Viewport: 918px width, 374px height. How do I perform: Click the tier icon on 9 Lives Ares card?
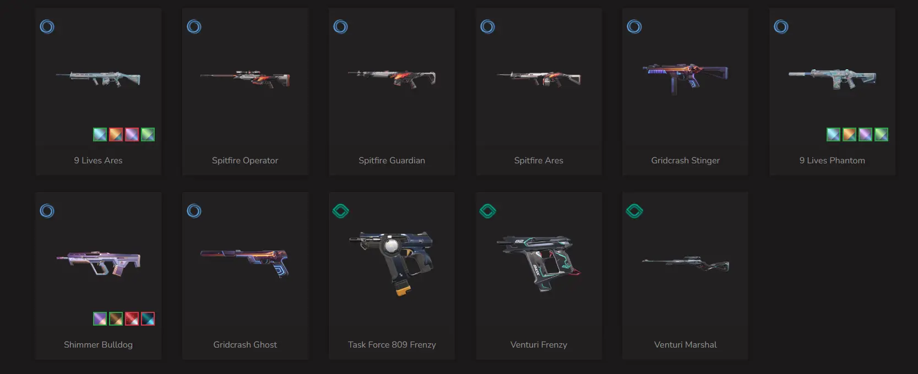click(47, 26)
